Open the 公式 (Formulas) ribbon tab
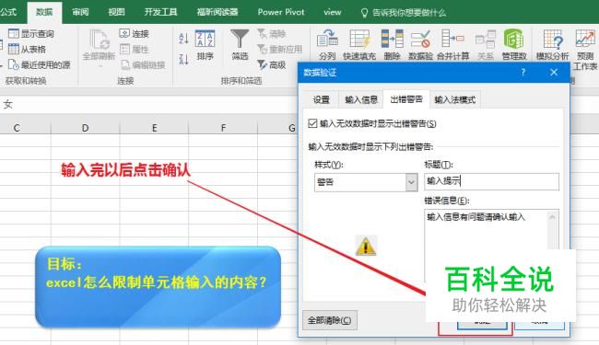The height and width of the screenshot is (345, 599). [x=7, y=12]
